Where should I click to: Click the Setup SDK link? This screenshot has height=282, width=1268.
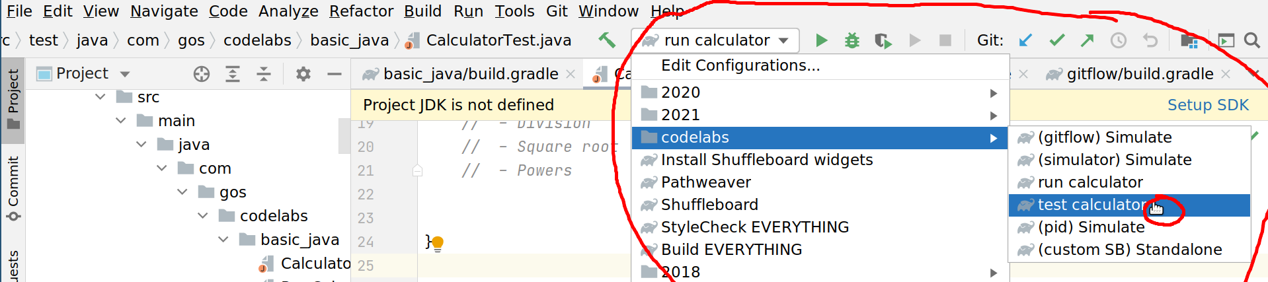point(1208,105)
